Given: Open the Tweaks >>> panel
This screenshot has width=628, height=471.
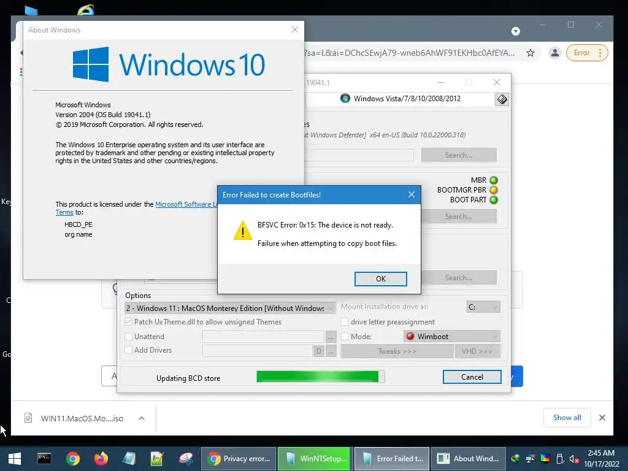Looking at the screenshot, I should tap(397, 351).
